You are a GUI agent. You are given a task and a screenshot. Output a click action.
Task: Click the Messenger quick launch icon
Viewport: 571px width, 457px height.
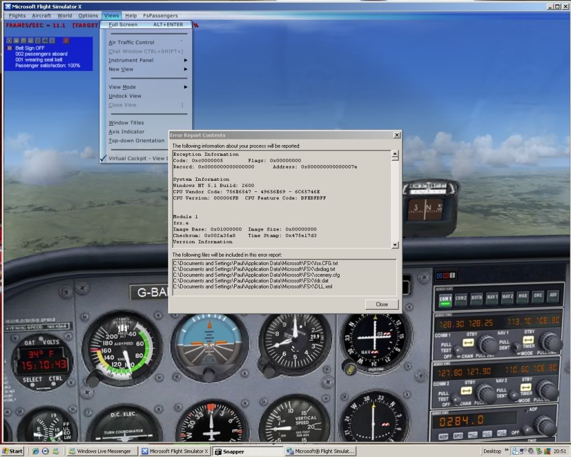55,451
